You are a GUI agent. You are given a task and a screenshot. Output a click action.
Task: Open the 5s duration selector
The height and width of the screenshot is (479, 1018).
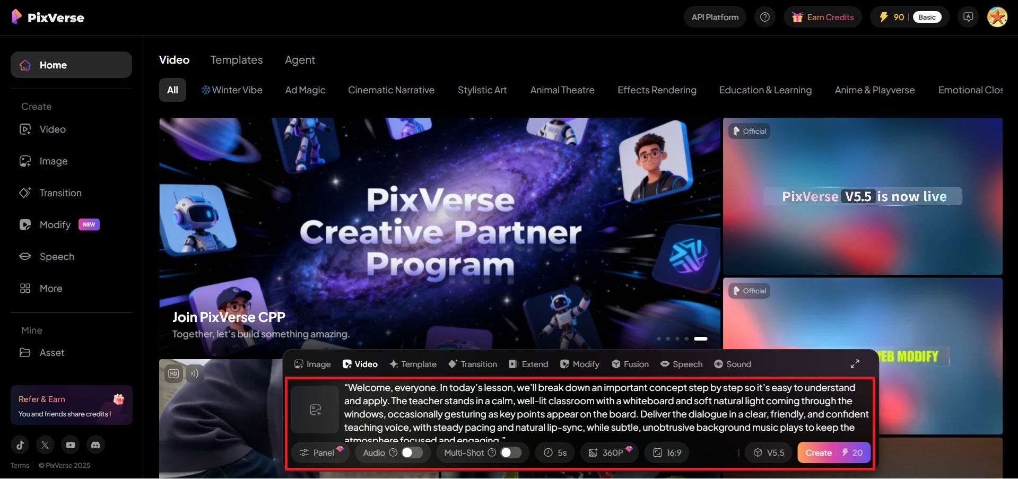click(x=555, y=452)
